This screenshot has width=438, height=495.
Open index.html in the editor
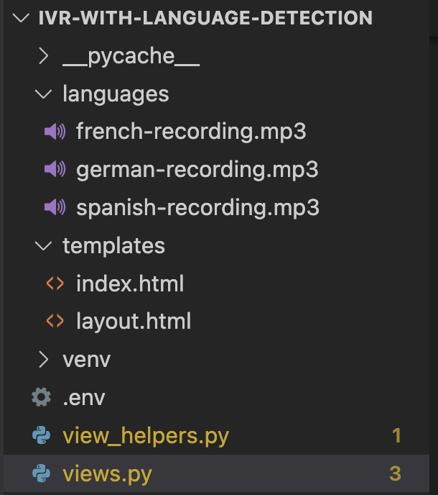coord(130,283)
